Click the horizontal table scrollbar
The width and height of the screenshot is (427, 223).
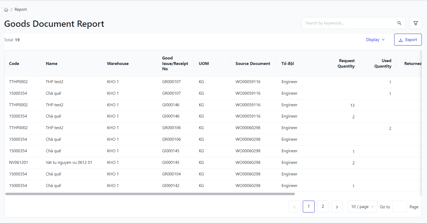(150, 194)
